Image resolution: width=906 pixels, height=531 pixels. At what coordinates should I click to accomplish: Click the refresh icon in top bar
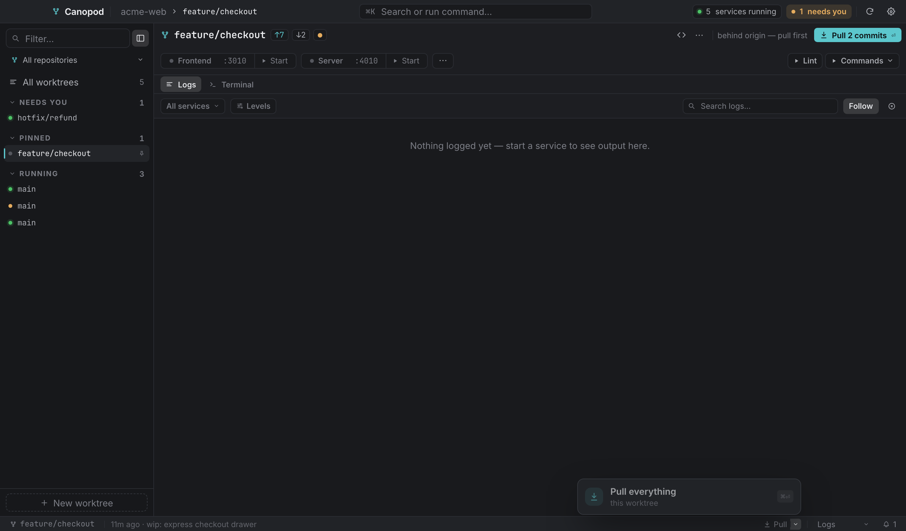(869, 12)
